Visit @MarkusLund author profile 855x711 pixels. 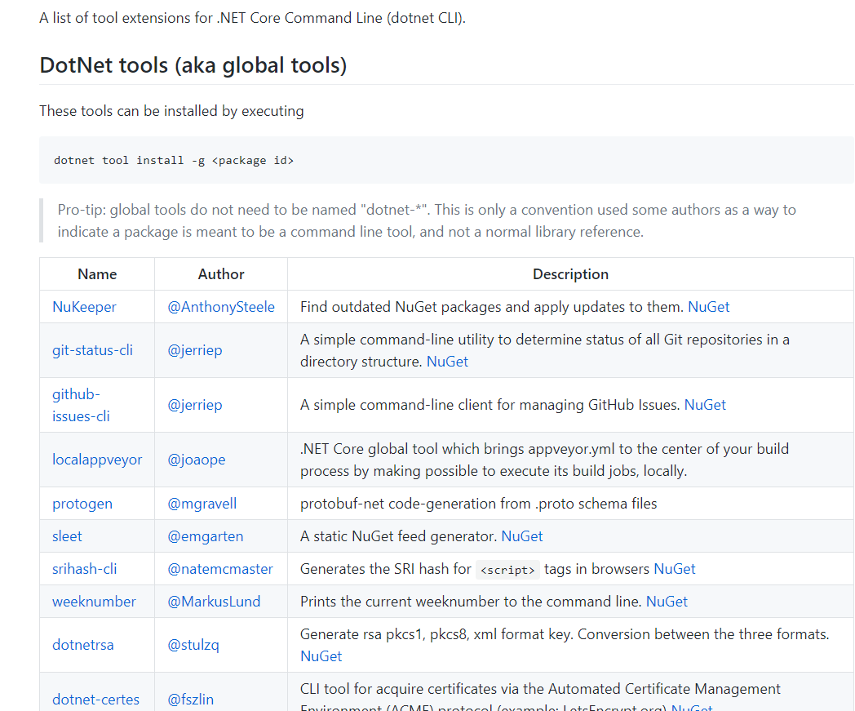[214, 602]
